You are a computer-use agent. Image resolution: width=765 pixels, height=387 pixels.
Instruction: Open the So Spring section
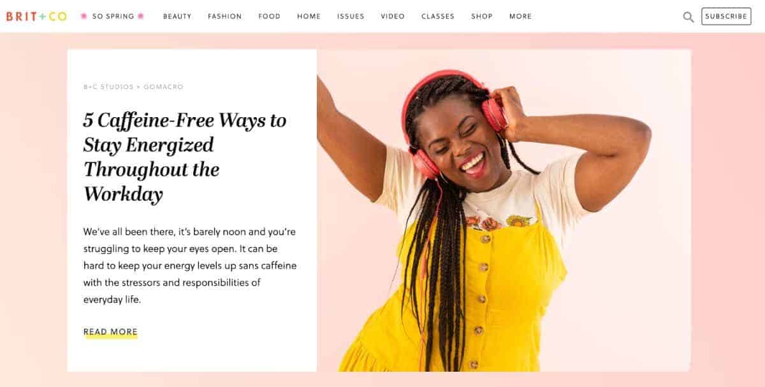click(112, 17)
